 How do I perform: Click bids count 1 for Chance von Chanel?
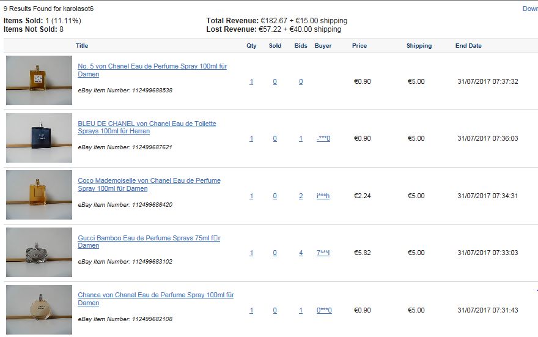point(301,310)
